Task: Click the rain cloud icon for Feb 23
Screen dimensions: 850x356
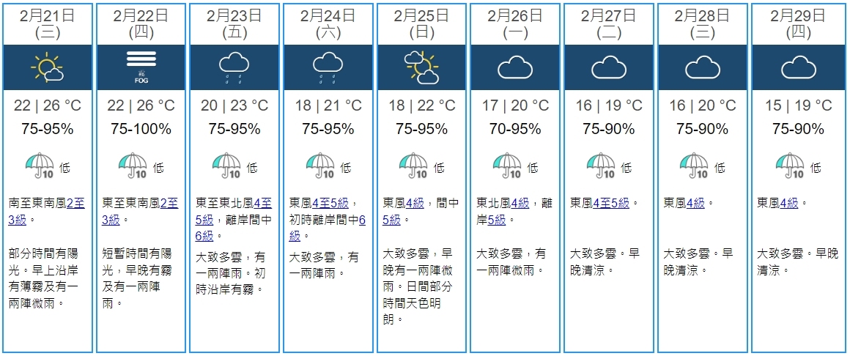Action: click(x=234, y=68)
